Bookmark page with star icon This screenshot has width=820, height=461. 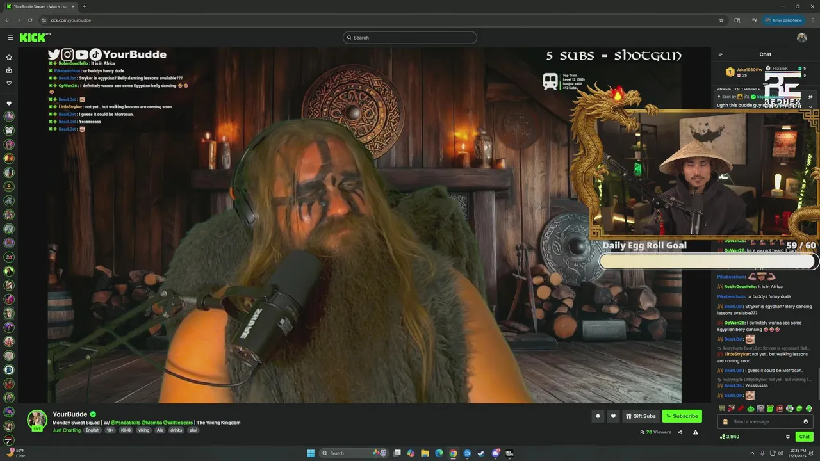(x=721, y=20)
